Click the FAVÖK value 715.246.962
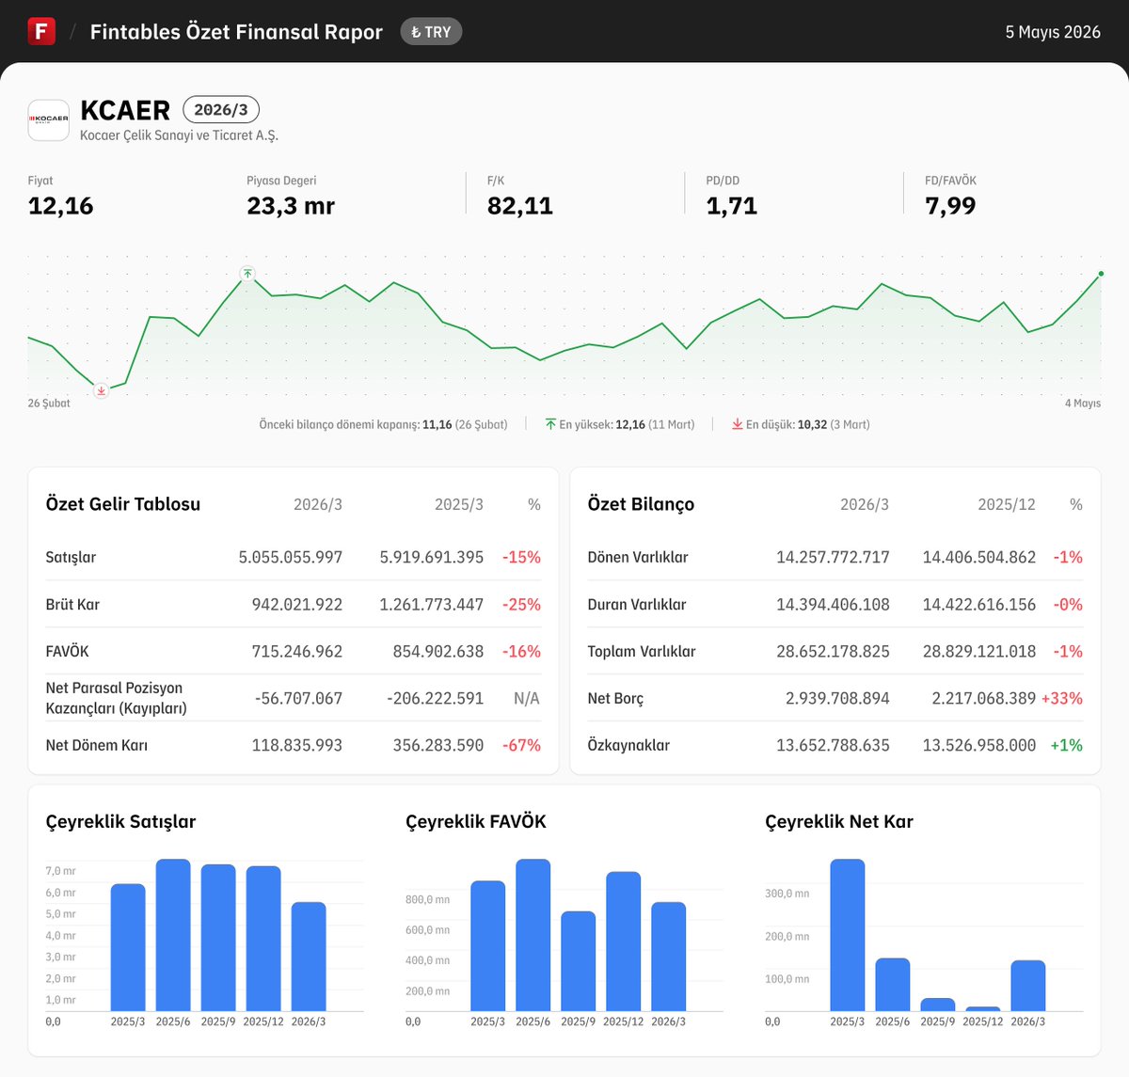This screenshot has height=1077, width=1129. coord(297,652)
